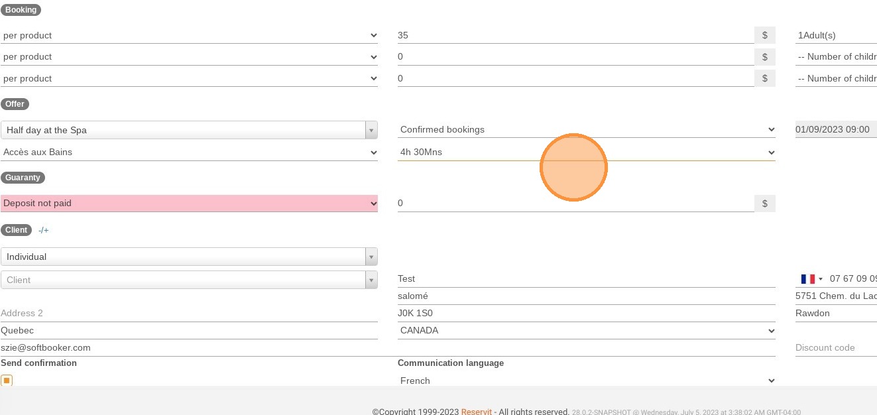877x415 pixels.
Task: Edit the price field containing 35
Action: pos(575,35)
